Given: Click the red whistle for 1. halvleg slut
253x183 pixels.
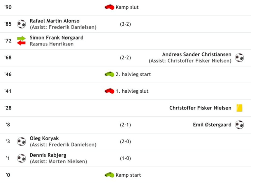Looking at the screenshot, I should pos(109,91).
